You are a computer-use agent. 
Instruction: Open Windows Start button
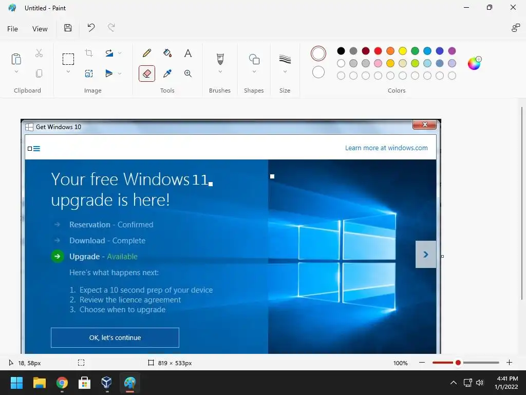[16, 383]
